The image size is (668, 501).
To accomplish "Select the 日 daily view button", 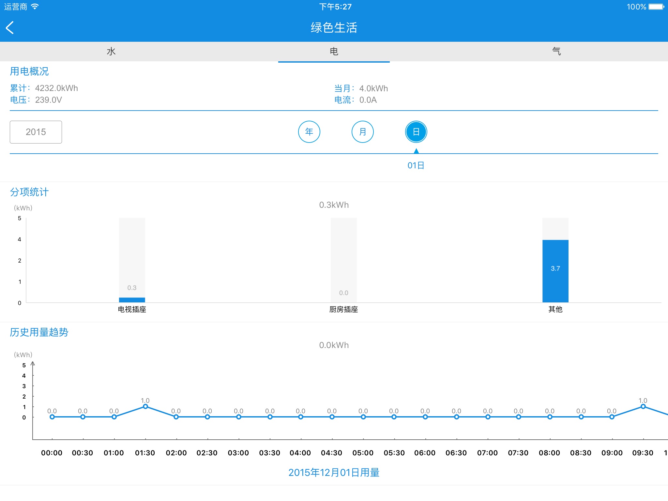I will point(416,132).
